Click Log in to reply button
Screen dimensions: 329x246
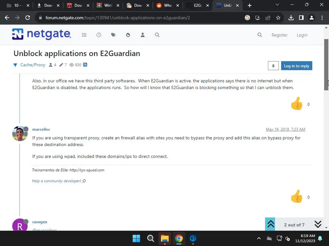297,66
